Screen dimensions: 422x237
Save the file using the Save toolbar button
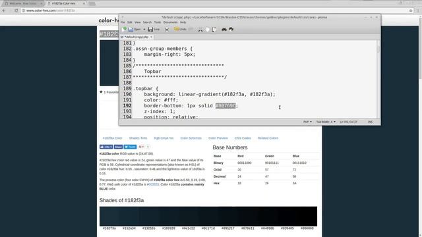click(x=154, y=29)
